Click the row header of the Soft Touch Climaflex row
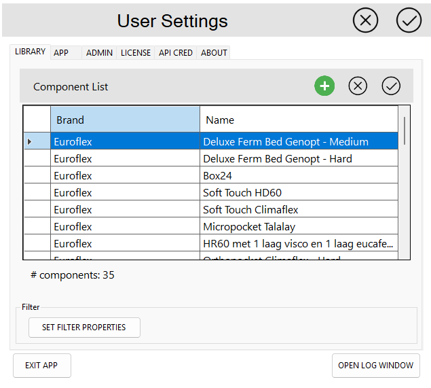 (x=37, y=209)
